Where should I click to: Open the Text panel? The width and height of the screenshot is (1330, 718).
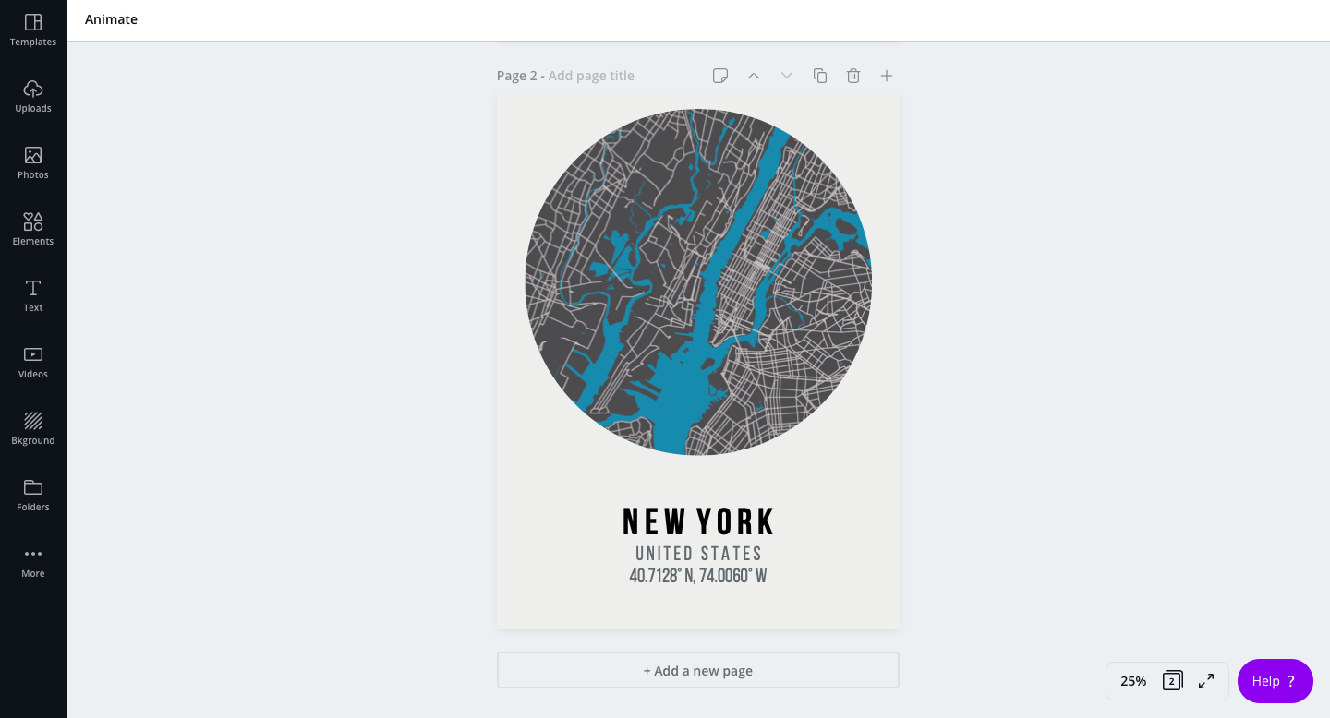pos(33,295)
